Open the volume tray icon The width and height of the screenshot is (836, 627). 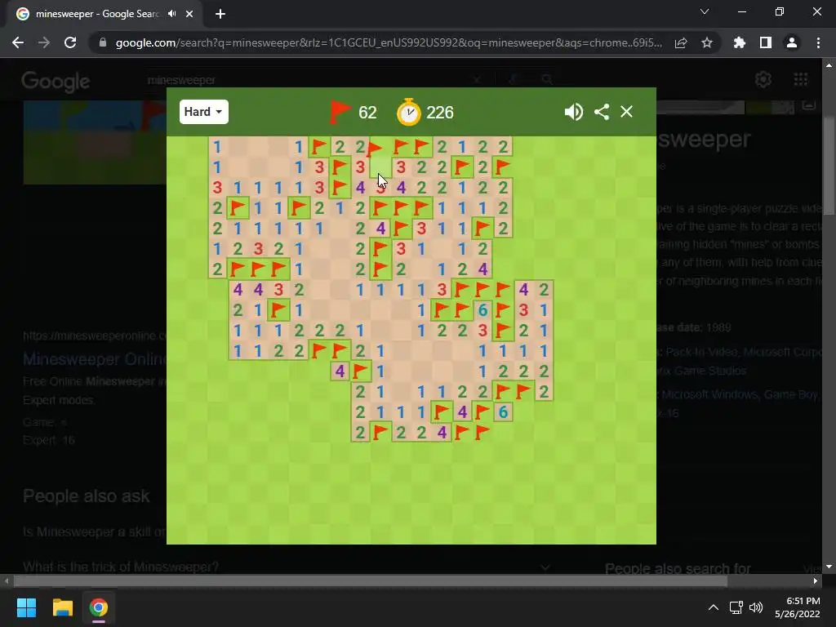tap(755, 607)
